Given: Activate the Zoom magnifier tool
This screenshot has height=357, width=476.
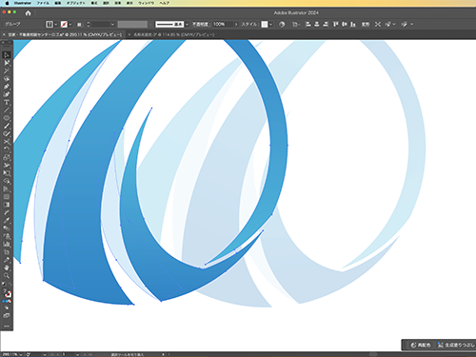Looking at the screenshot, I should click(7, 275).
